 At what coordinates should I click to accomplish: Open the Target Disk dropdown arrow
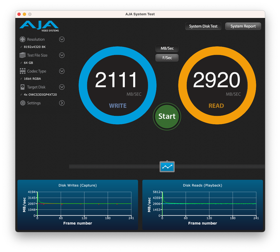[61, 87]
